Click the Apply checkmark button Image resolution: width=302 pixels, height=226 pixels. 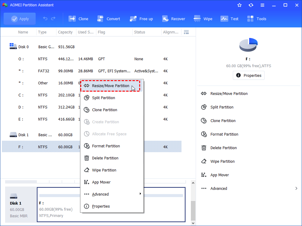(20, 19)
